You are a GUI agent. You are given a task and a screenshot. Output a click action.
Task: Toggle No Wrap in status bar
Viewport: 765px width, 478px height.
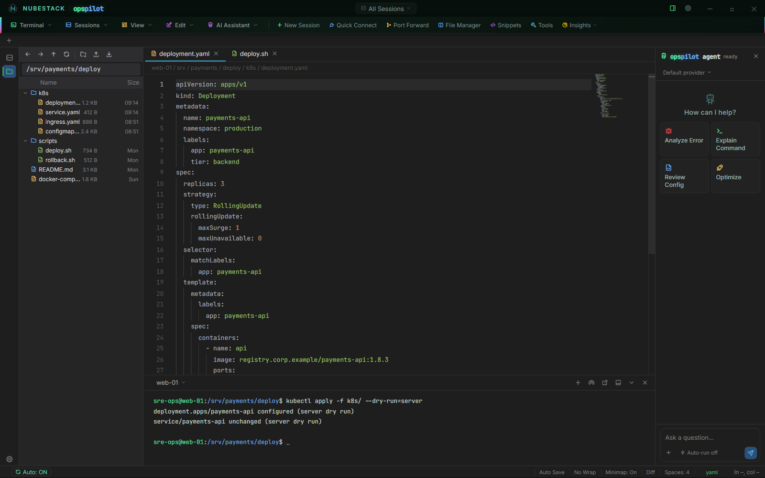click(585, 472)
